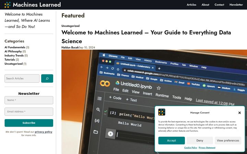Close the Manage Consent dialog
The width and height of the screenshot is (247, 154).
239,113
